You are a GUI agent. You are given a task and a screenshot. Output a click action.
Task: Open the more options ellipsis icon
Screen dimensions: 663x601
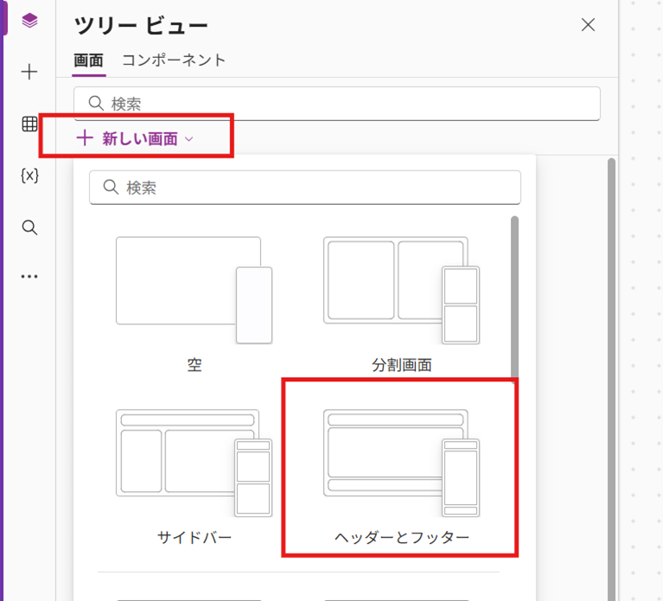[29, 277]
